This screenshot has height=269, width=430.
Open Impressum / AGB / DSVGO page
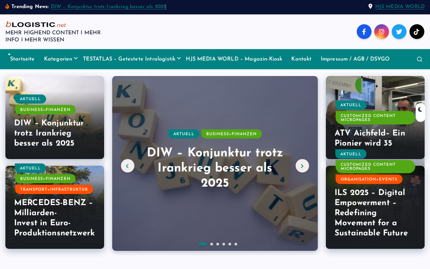355,59
